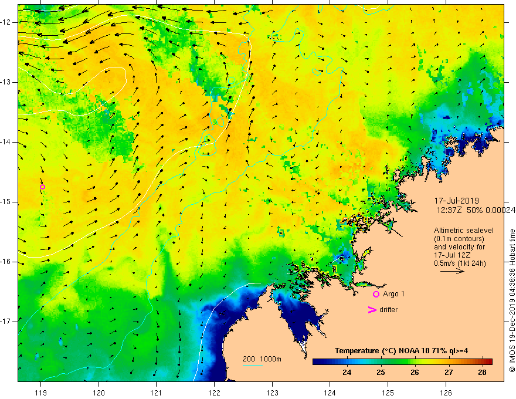Click the latitude axis label -17
516x399 pixels.
tap(6, 322)
